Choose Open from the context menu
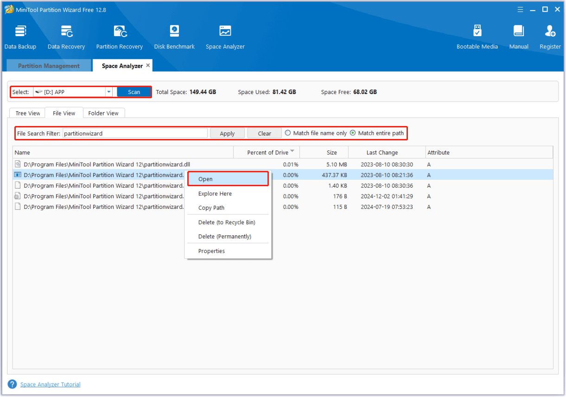566x397 pixels. [228, 179]
